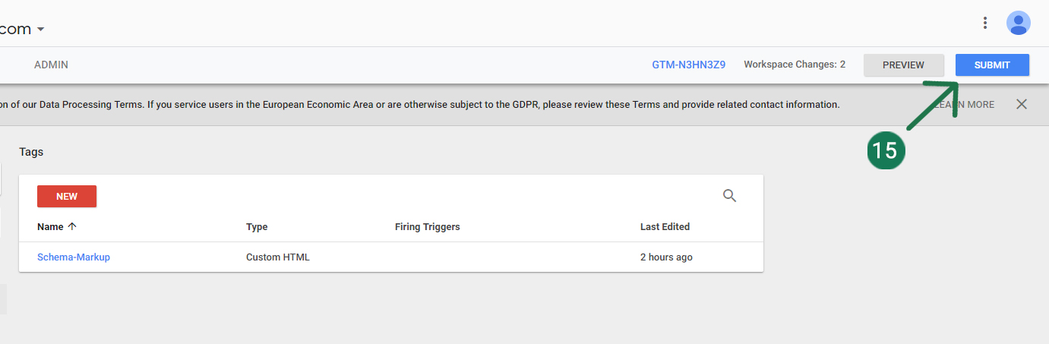
Task: Open the three-dot more options menu
Action: tap(985, 23)
